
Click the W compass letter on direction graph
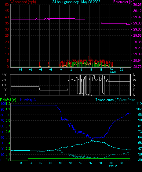pyautogui.click(x=134, y=80)
